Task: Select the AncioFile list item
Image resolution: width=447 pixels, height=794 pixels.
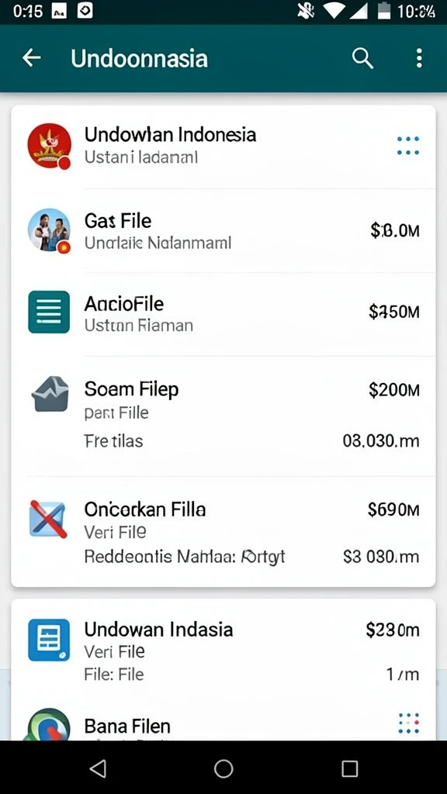Action: point(223,313)
